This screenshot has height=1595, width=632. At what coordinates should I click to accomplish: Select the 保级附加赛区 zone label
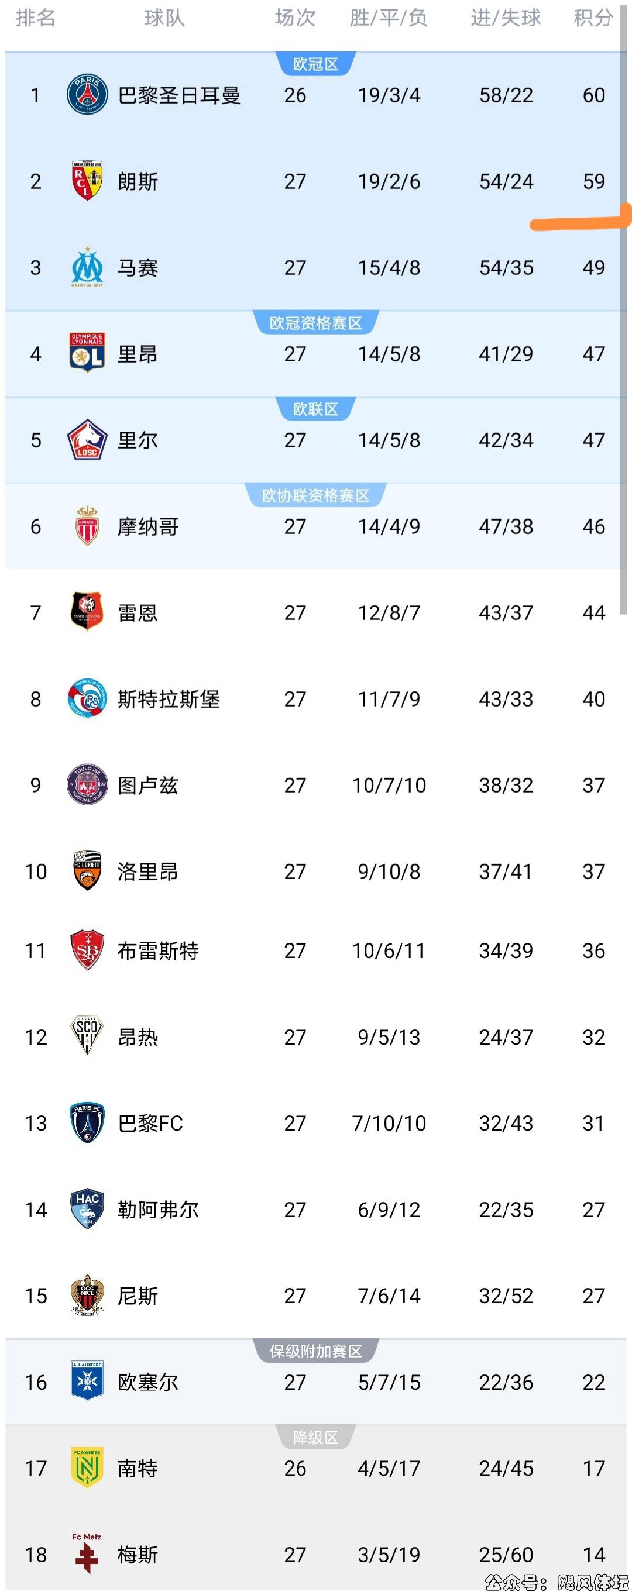(x=315, y=1351)
